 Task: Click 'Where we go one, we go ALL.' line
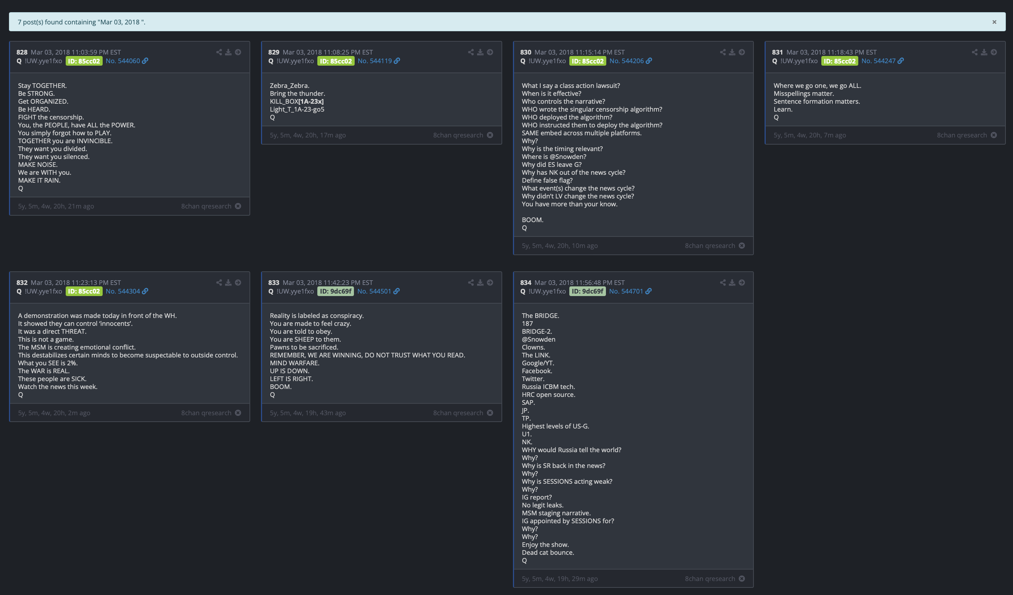pyautogui.click(x=817, y=85)
